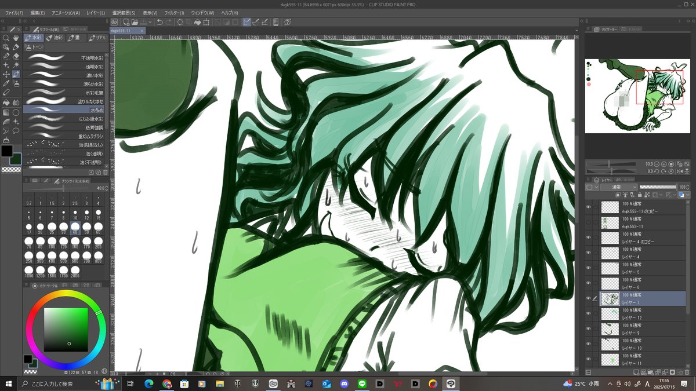This screenshot has width=696, height=391.
Task: Select the Eraser tool
Action: [16, 56]
